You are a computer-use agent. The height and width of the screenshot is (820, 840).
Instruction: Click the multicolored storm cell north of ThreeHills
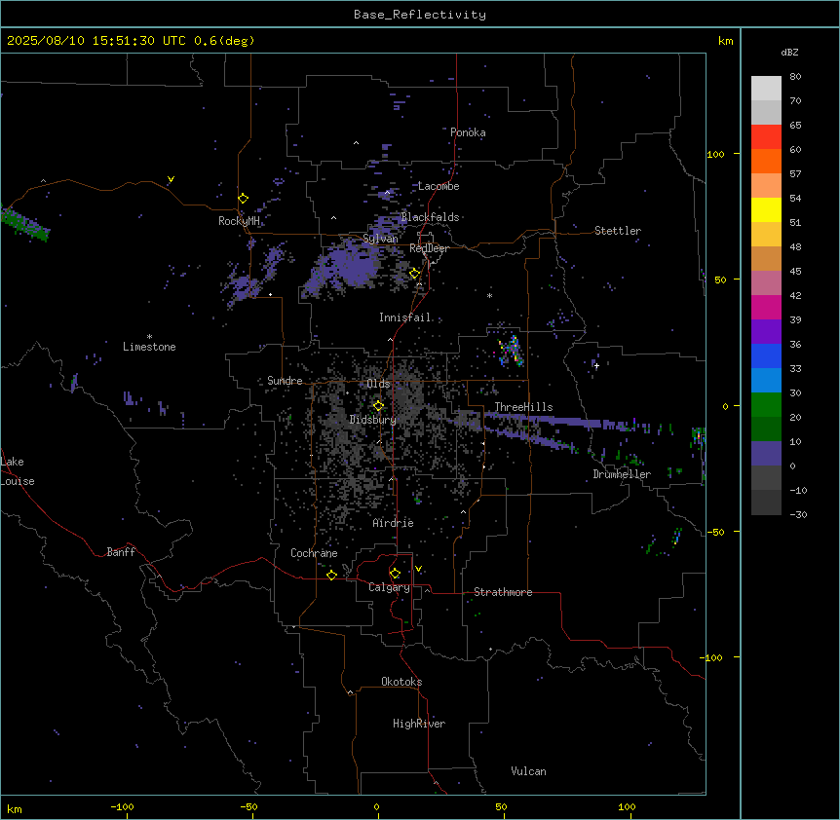pos(513,351)
